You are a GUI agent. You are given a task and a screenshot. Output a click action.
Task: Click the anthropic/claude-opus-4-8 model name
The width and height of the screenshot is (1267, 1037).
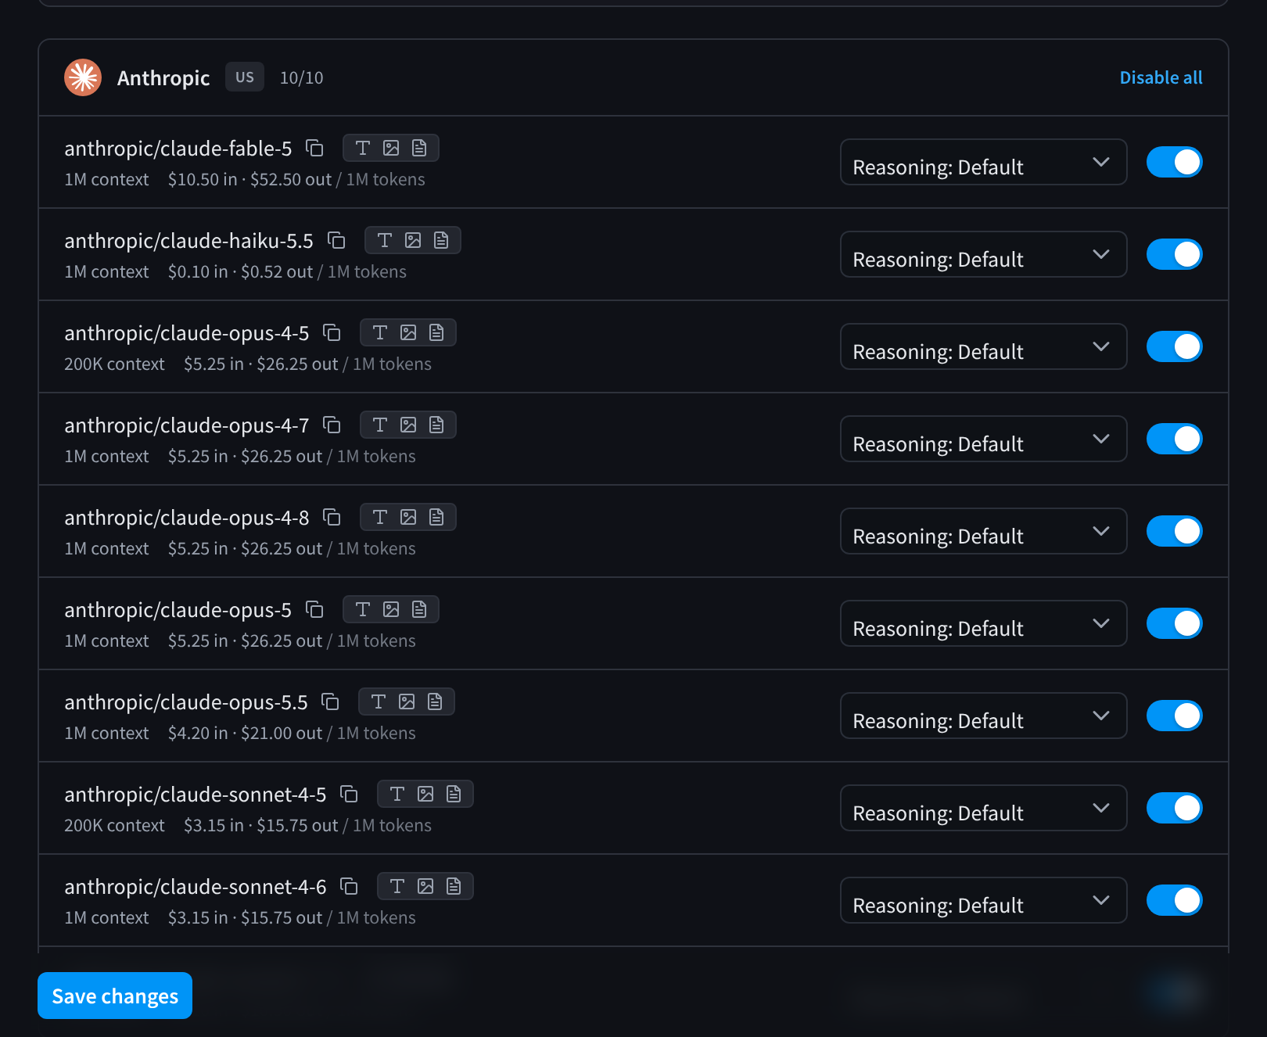tap(187, 517)
